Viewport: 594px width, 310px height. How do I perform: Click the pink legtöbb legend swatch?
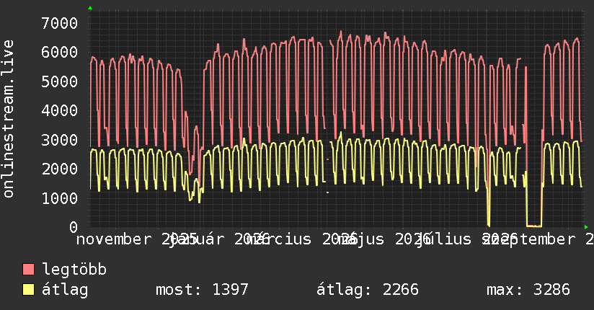click(x=28, y=269)
